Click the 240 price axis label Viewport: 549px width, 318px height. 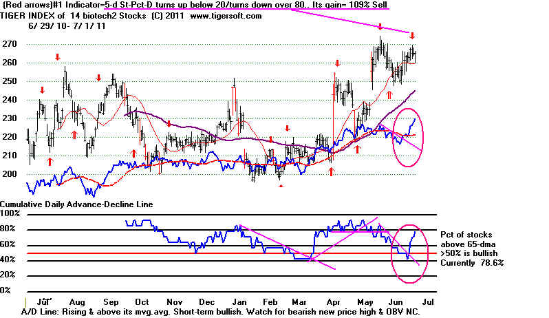9,100
